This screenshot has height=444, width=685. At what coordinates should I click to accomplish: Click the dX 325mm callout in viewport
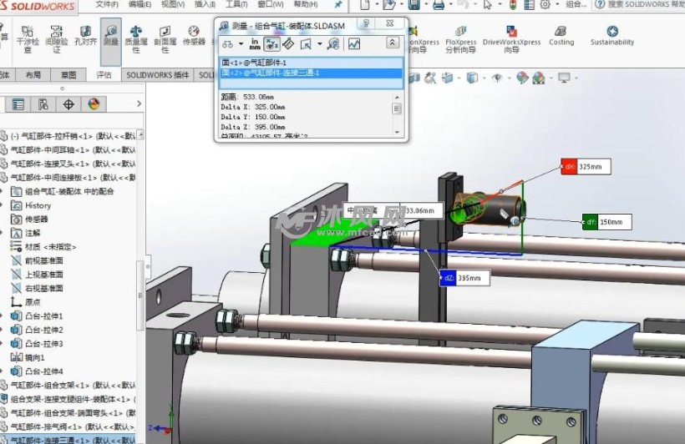586,167
